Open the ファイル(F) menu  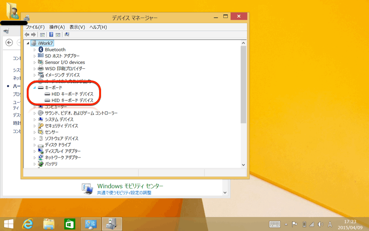point(35,27)
